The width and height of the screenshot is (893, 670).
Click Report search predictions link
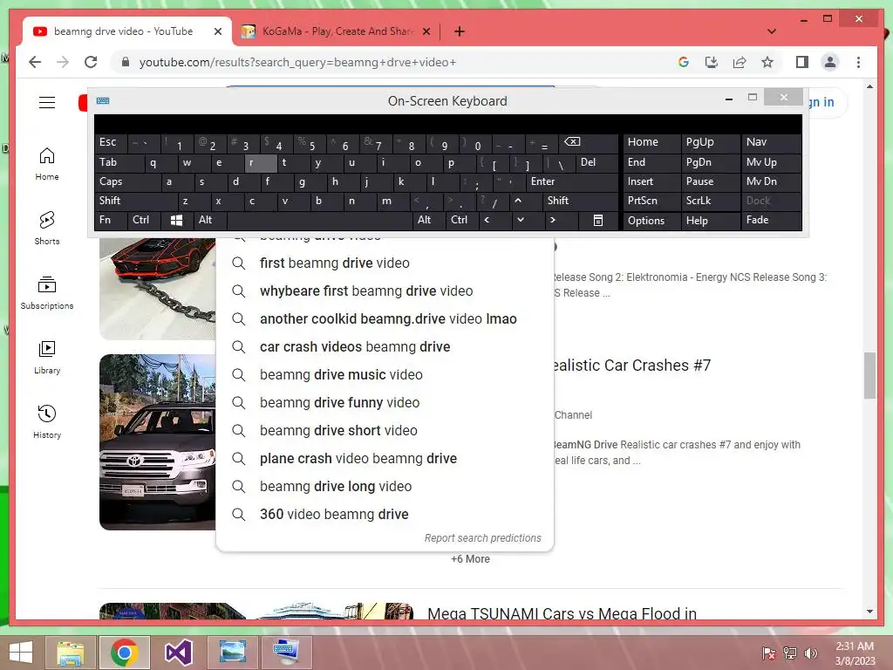click(x=482, y=537)
